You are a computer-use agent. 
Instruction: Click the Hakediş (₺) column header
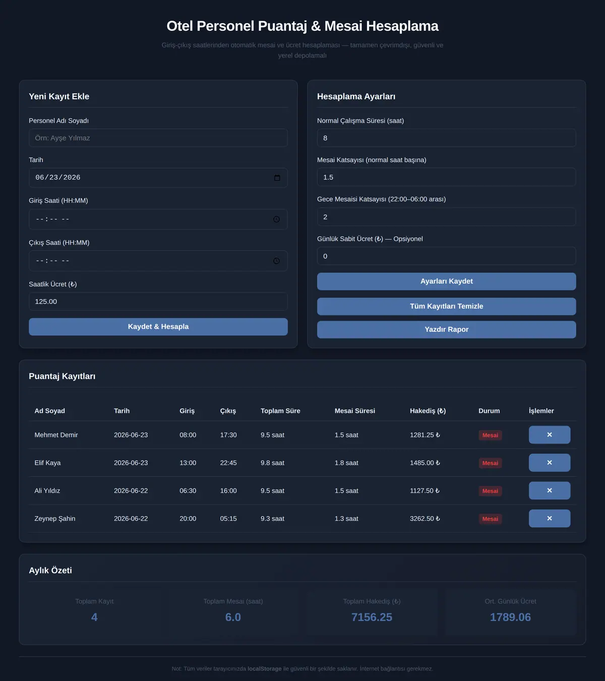point(428,411)
